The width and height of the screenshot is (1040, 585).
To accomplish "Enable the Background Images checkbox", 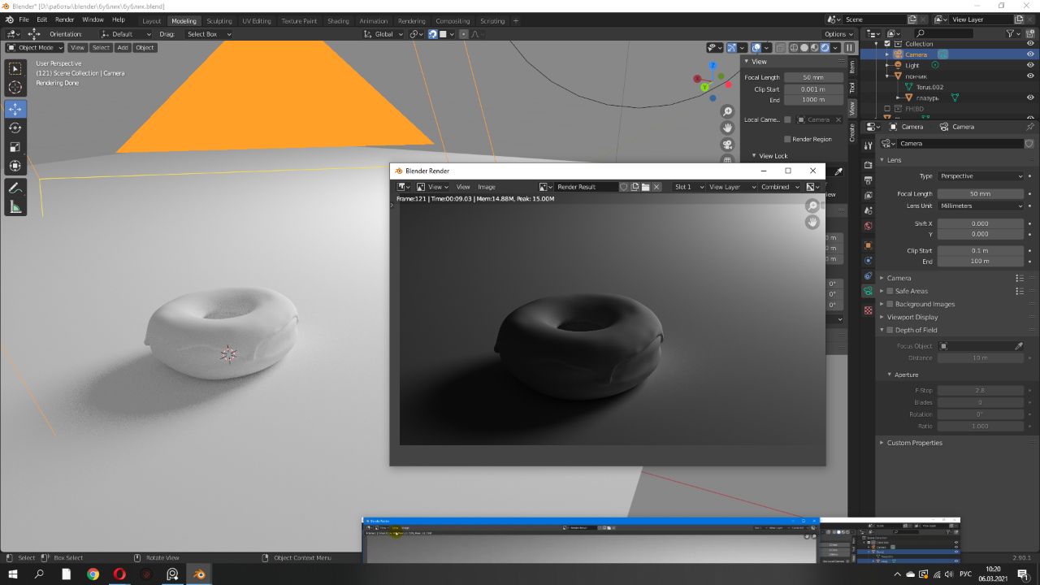I will 890,304.
